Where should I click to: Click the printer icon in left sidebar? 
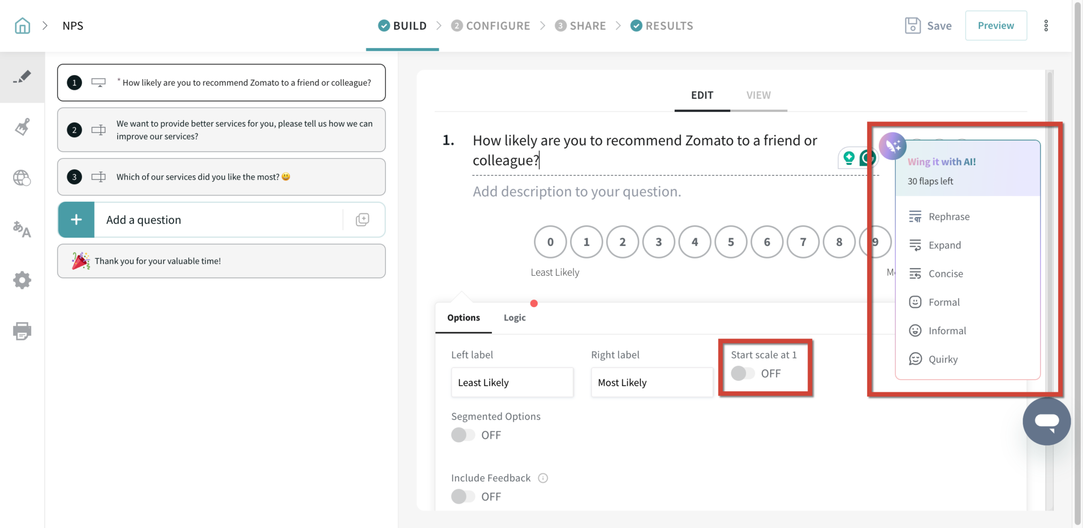pos(22,331)
